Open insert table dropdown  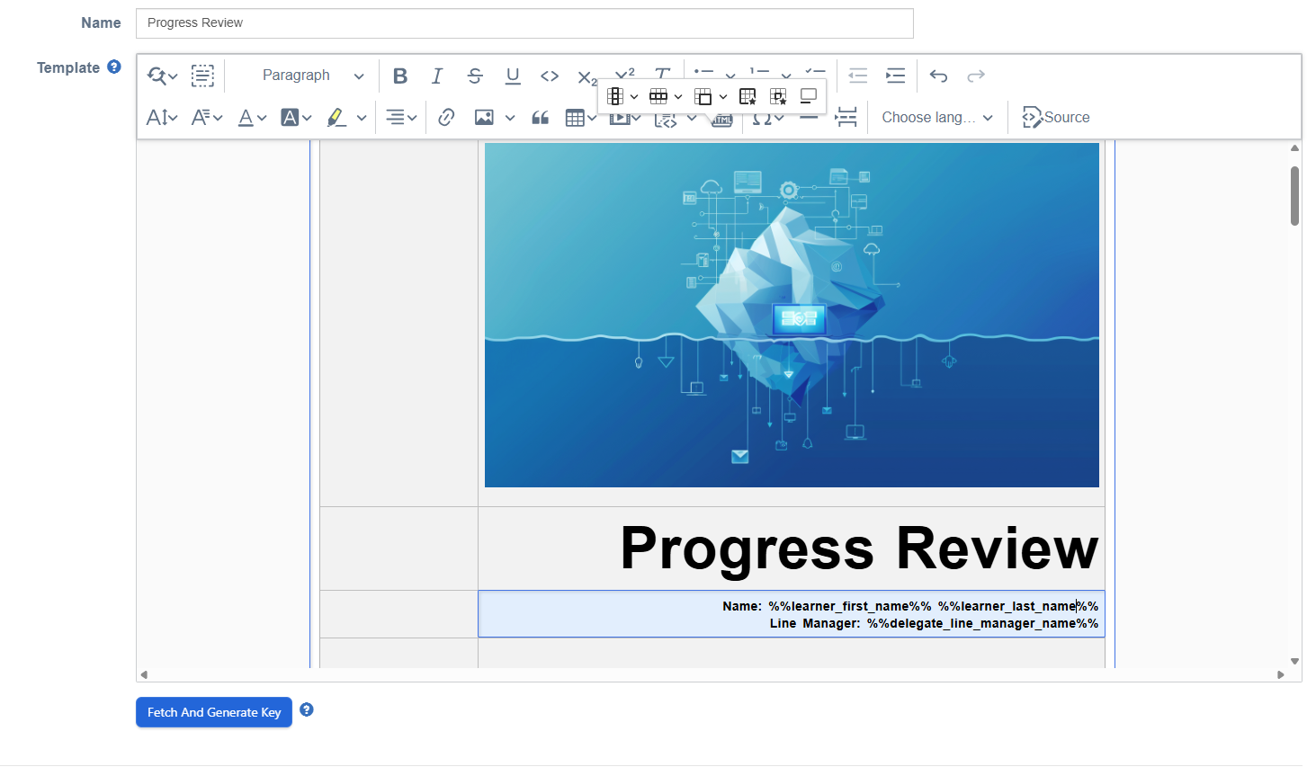581,117
